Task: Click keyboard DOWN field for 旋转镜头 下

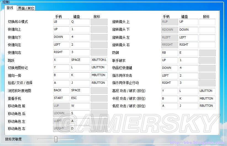Action: click(x=188, y=30)
